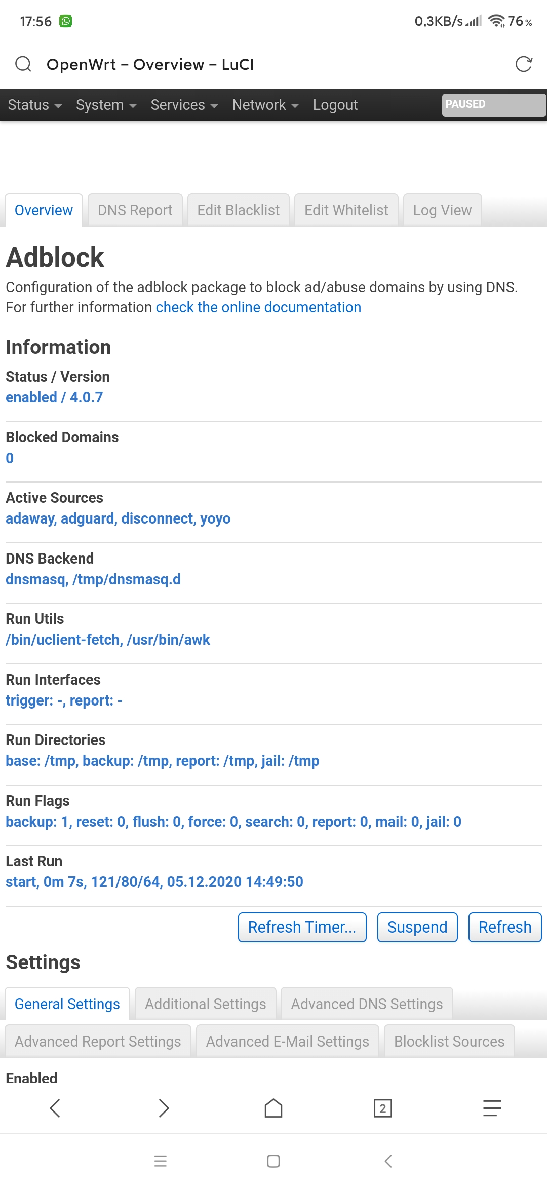Expand the Status dropdown menu
Screen dimensions: 547x1186
tap(35, 105)
